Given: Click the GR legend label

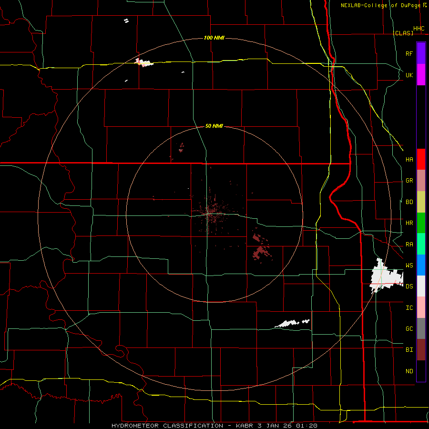Looking at the screenshot, I should pyautogui.click(x=409, y=181).
